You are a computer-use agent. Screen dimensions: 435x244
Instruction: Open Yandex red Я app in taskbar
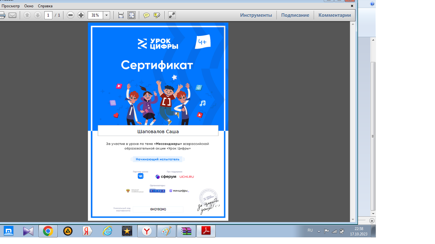87,231
